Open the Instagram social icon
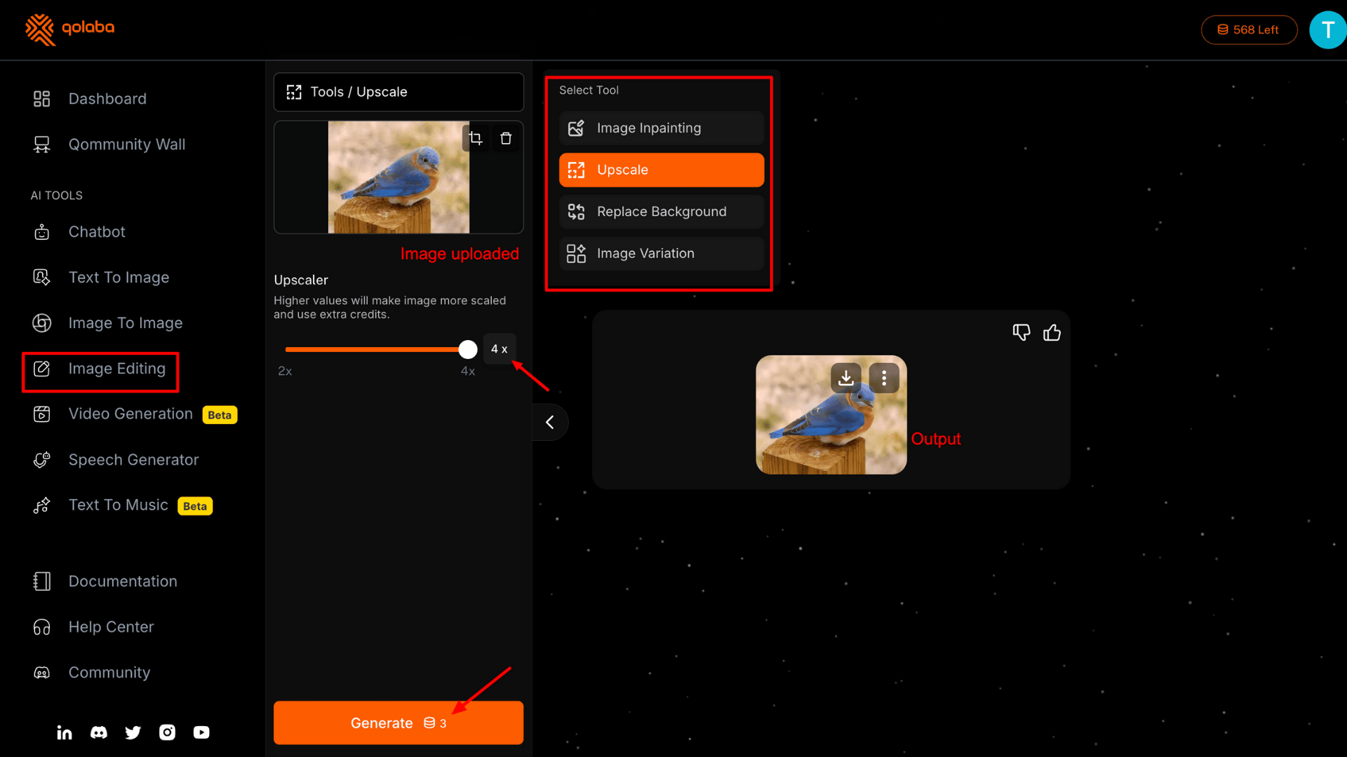The image size is (1347, 757). click(x=167, y=732)
